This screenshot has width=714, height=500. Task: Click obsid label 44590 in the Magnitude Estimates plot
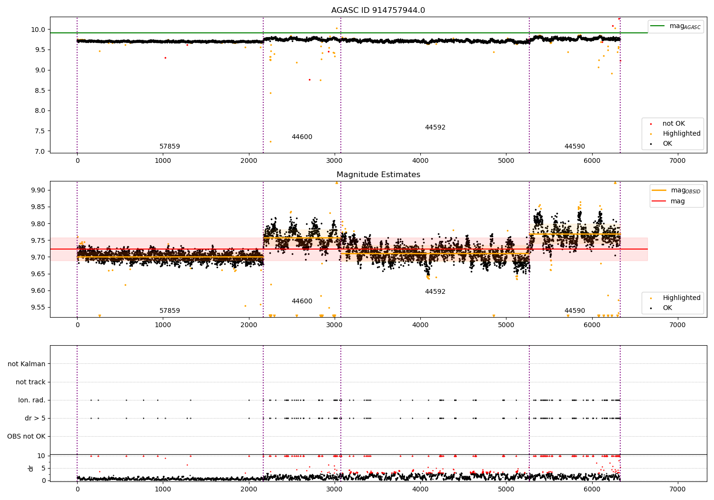[575, 311]
